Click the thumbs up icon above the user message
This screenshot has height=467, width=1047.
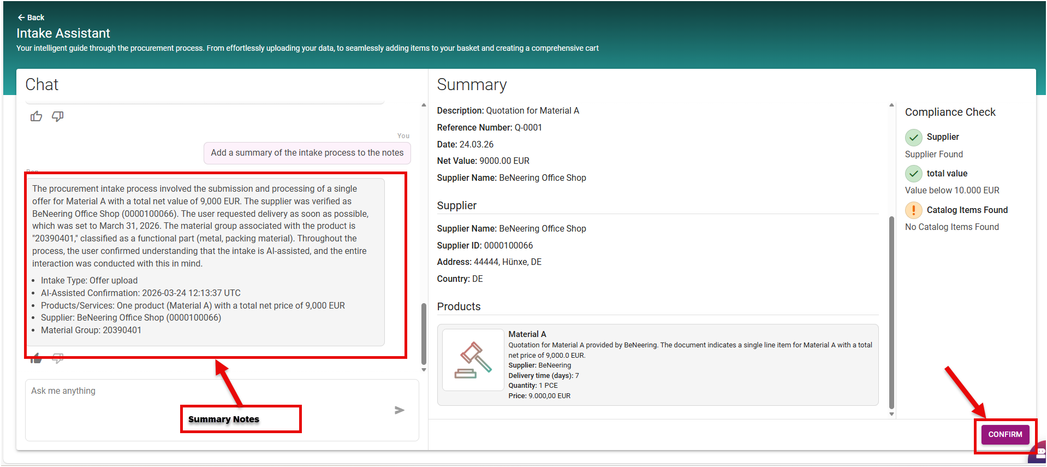coord(37,116)
